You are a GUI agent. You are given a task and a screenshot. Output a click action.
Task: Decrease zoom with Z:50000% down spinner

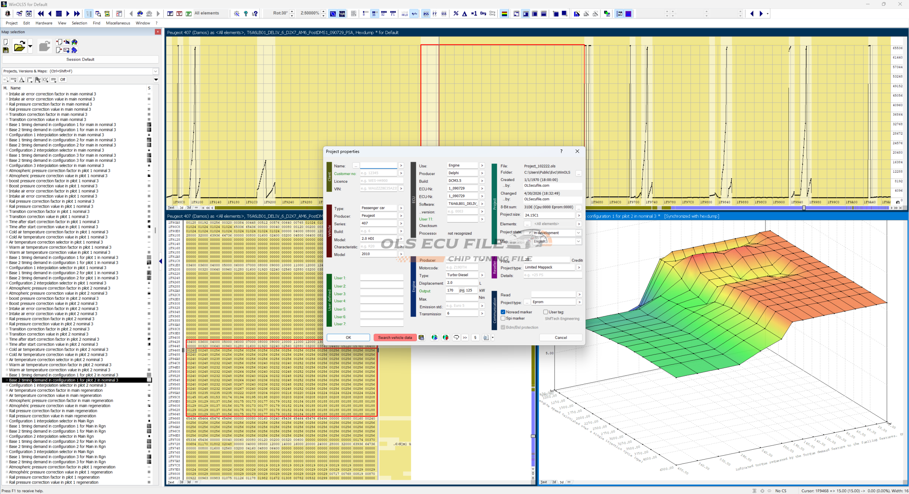pyautogui.click(x=323, y=16)
